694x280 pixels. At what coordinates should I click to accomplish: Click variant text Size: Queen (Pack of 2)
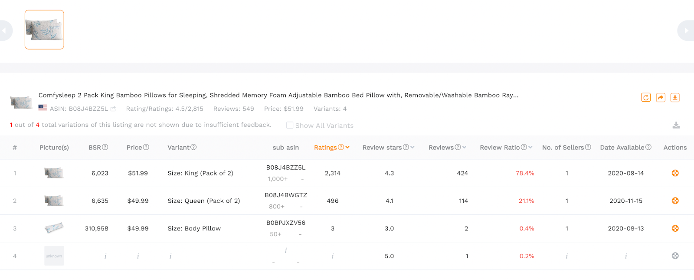(x=204, y=201)
